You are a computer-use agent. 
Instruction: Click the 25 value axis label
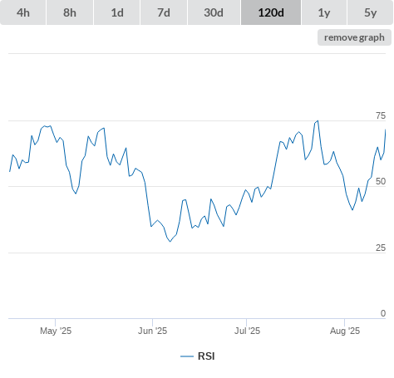[381, 248]
